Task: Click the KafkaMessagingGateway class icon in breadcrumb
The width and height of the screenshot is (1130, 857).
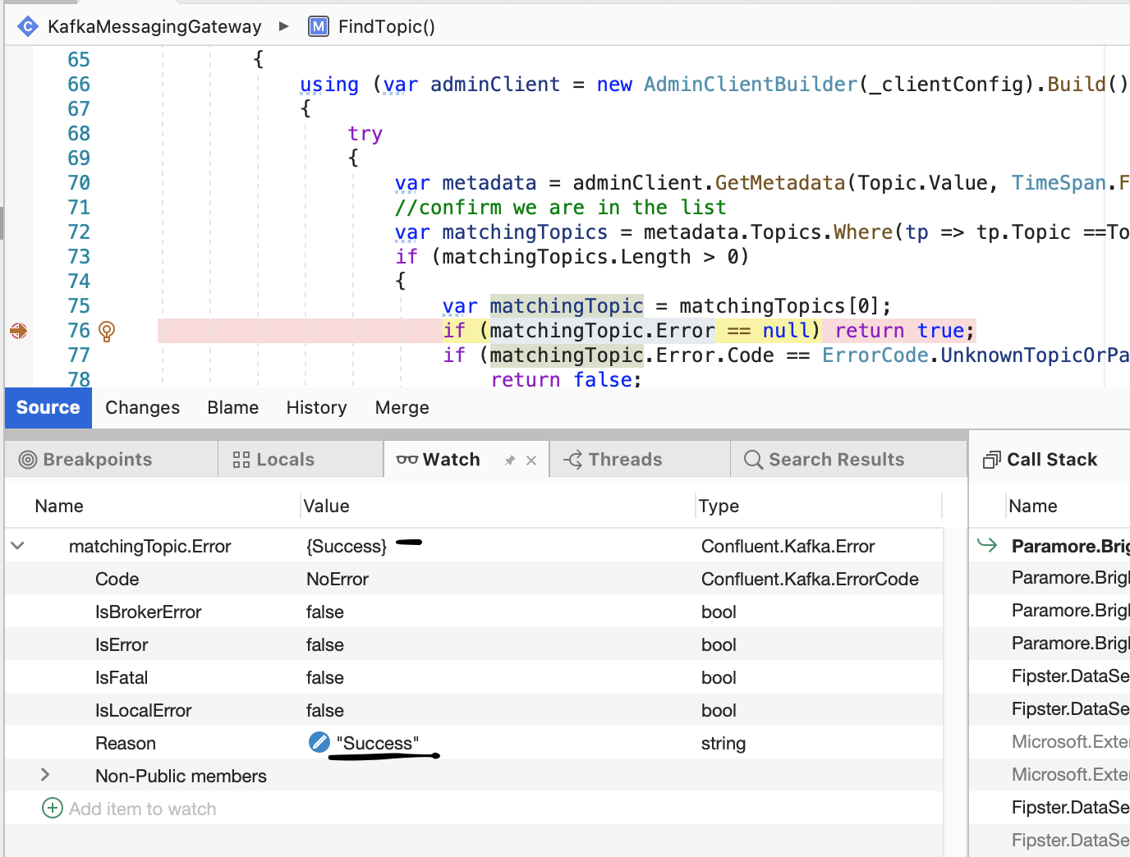Action: tap(27, 26)
